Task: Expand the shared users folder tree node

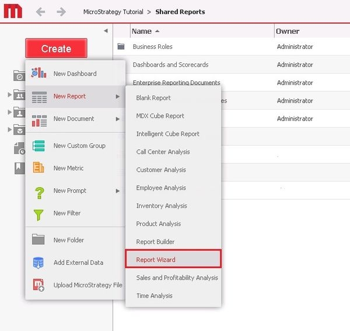Action: [9, 94]
